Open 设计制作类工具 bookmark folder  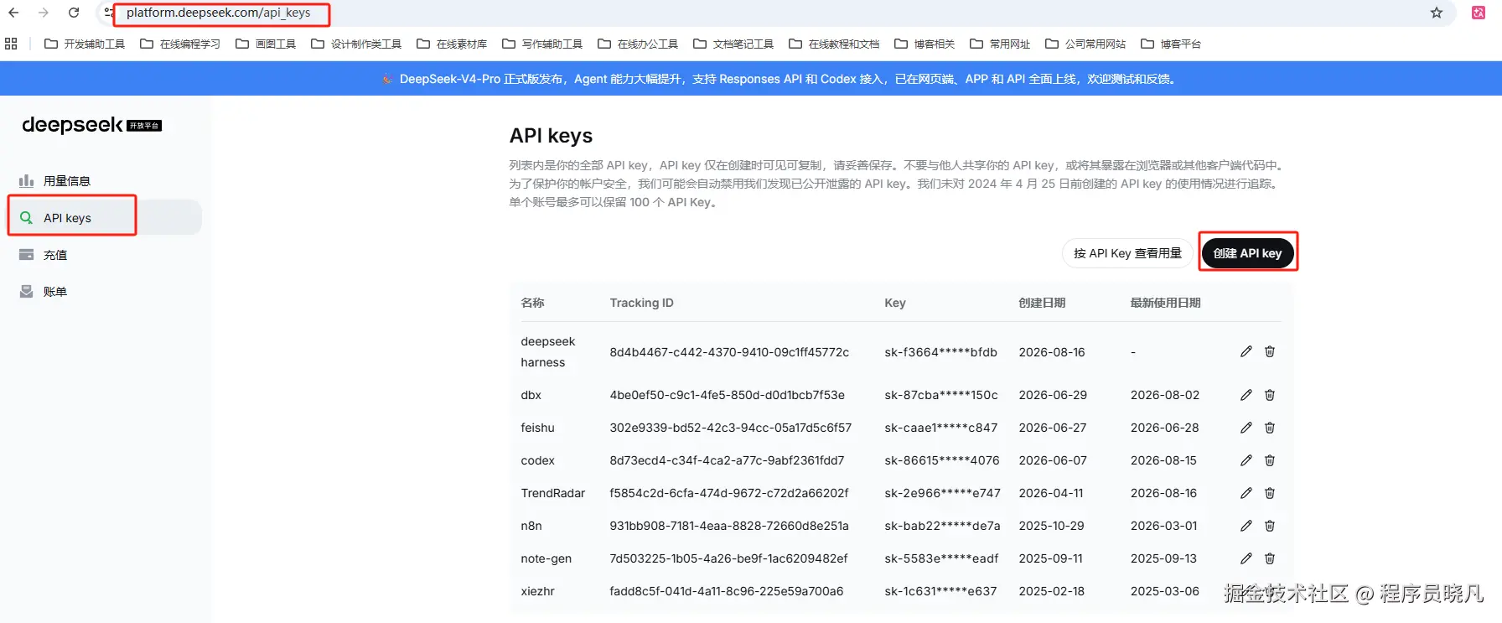coord(356,44)
